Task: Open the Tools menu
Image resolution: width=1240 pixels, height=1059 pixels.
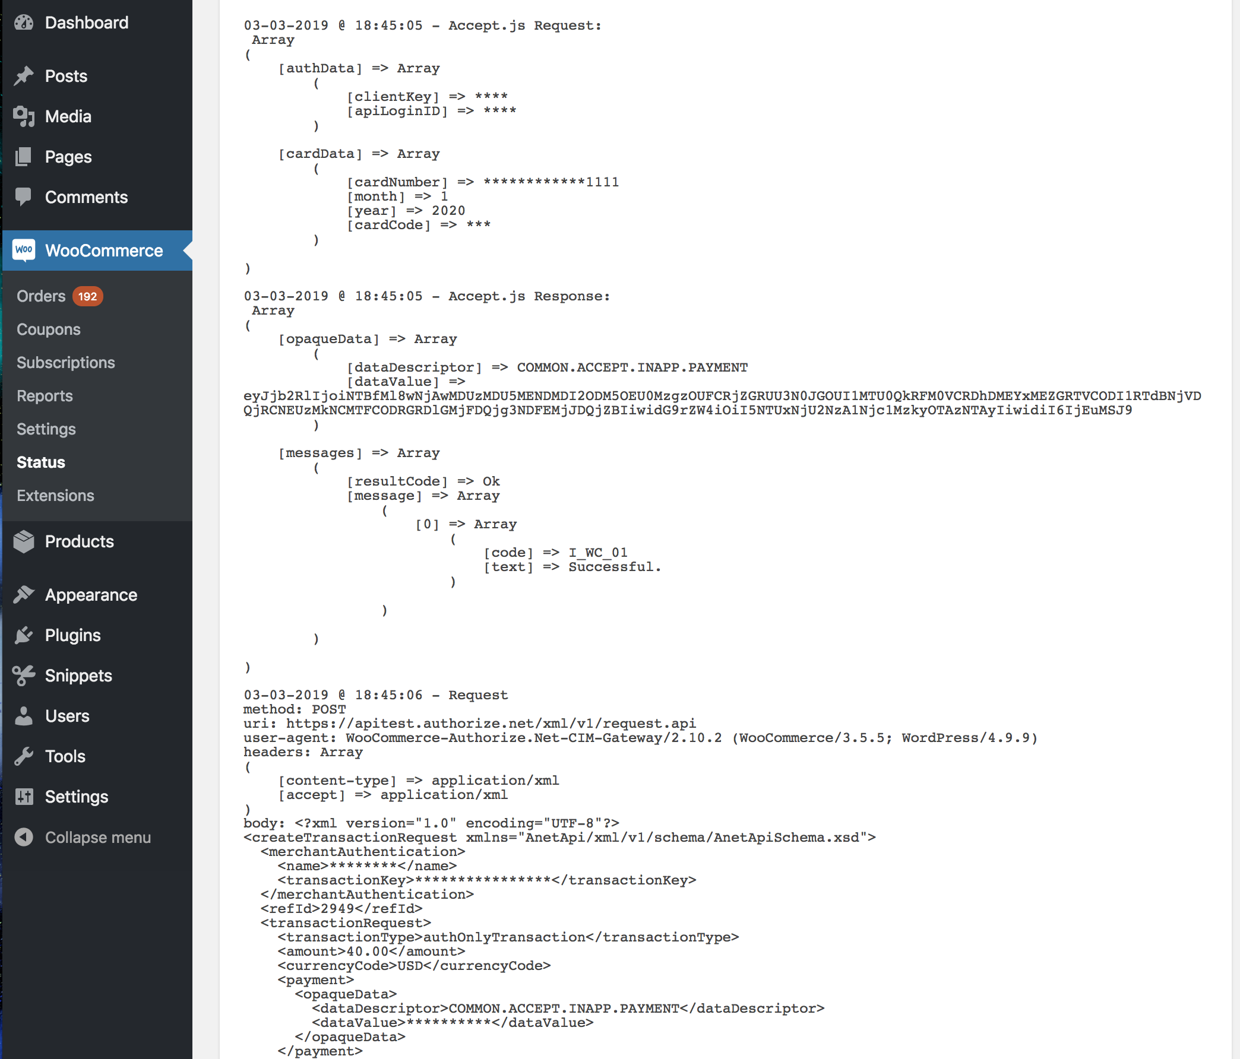Action: click(66, 756)
